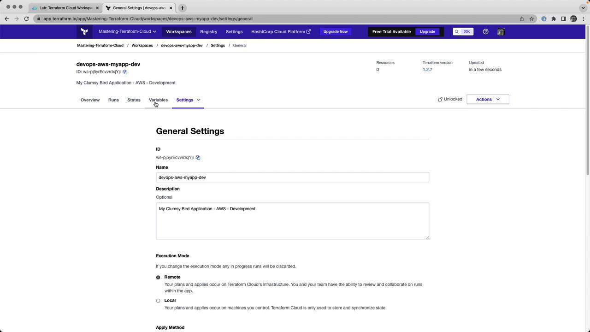The image size is (590, 332).
Task: Toggle the browser side panel
Action: (563, 19)
